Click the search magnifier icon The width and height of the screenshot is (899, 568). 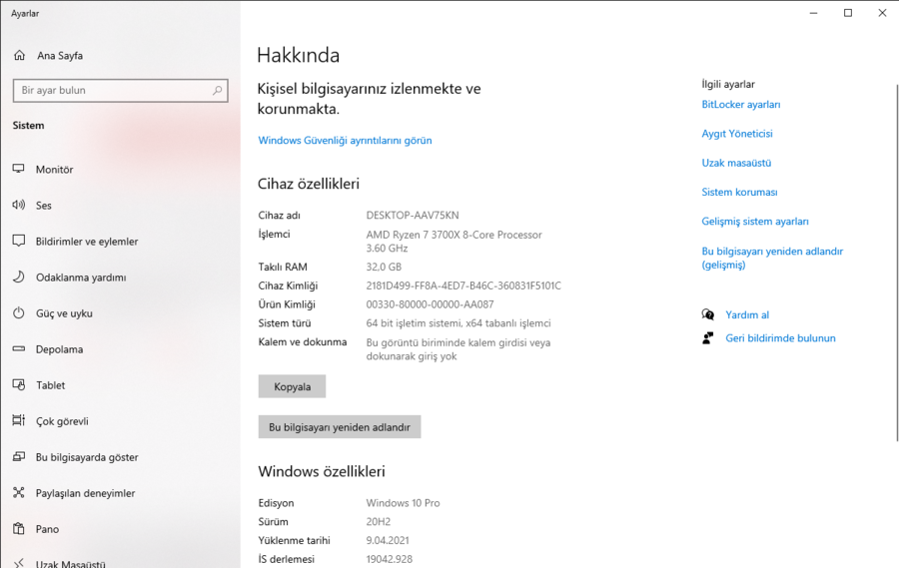[218, 91]
